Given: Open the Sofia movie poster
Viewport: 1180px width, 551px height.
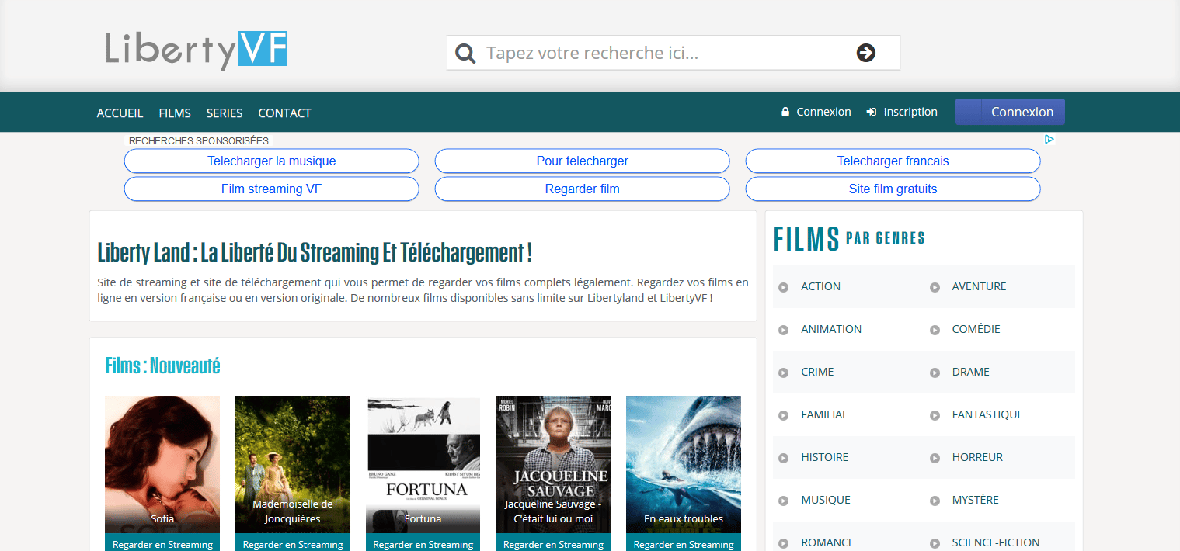Looking at the screenshot, I should click(x=162, y=464).
